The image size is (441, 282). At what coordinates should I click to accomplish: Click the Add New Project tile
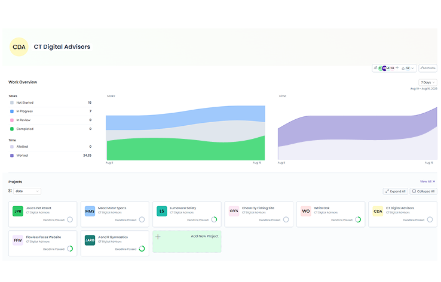186,241
